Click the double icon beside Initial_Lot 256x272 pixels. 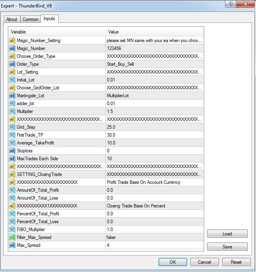tap(12, 80)
